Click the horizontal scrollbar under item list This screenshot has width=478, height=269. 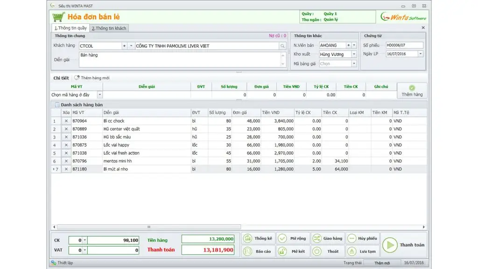click(149, 227)
